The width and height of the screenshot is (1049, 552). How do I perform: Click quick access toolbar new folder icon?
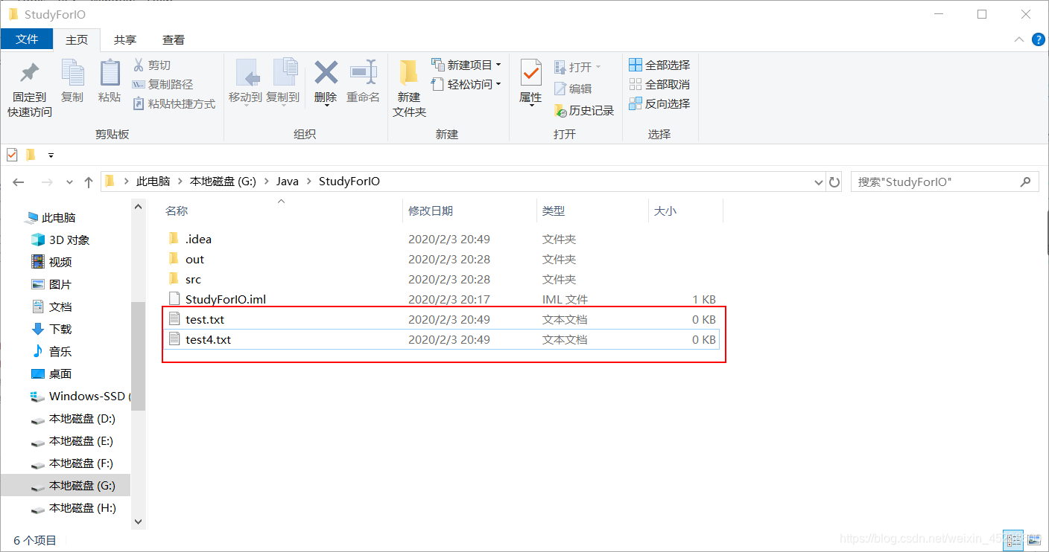(31, 155)
